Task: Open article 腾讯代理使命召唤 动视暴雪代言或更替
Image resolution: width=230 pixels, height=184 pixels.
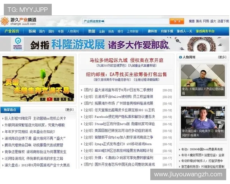Action: click(x=34, y=145)
